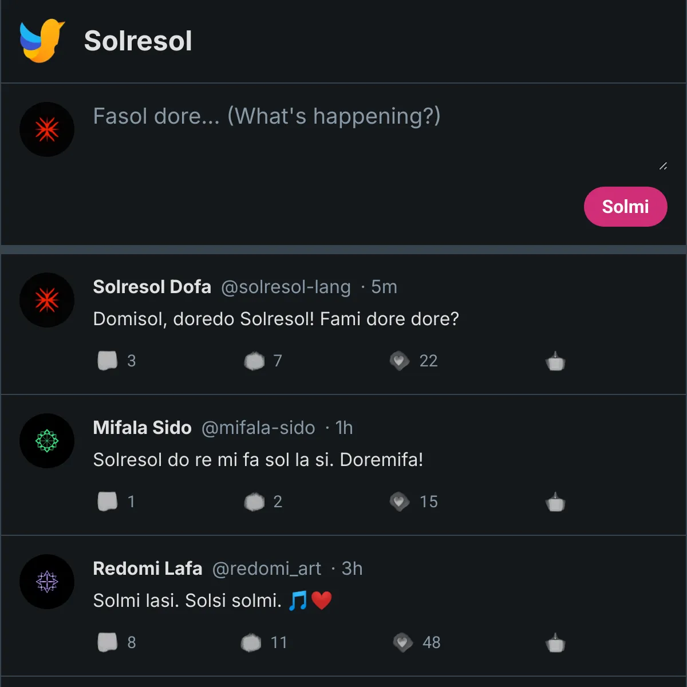Open replies on Redomi Lafa's post
This screenshot has width=687, height=687.
point(106,641)
